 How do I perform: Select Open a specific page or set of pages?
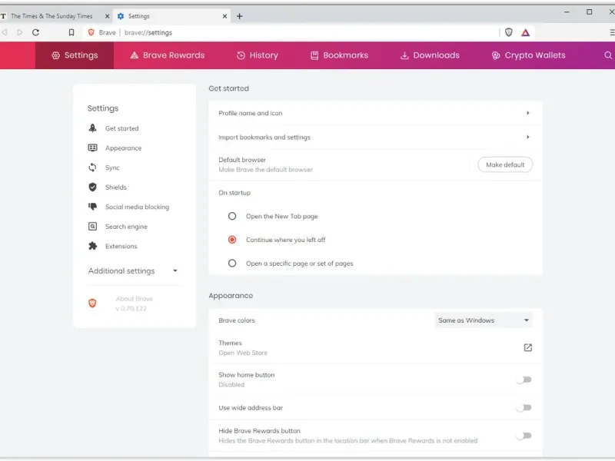coord(232,264)
